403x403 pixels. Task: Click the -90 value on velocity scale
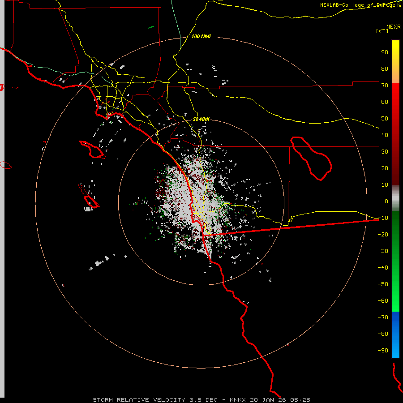tap(383, 351)
